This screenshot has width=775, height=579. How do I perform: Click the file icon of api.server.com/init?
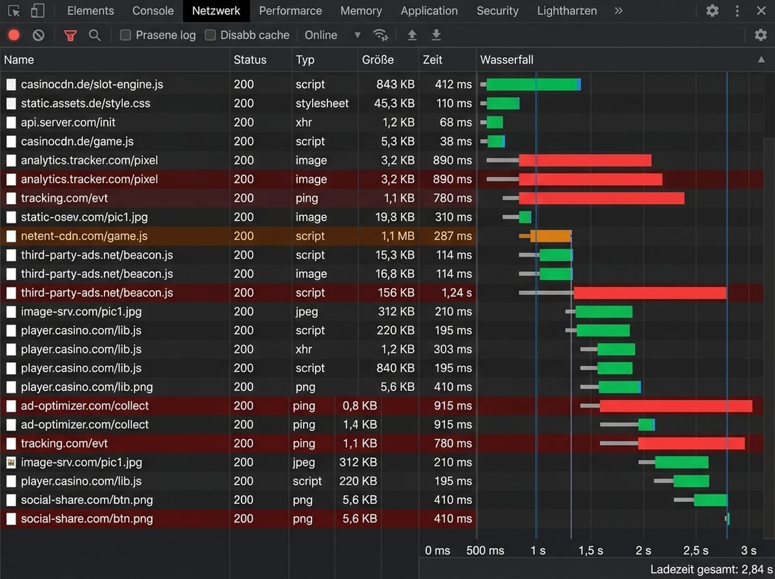point(11,122)
